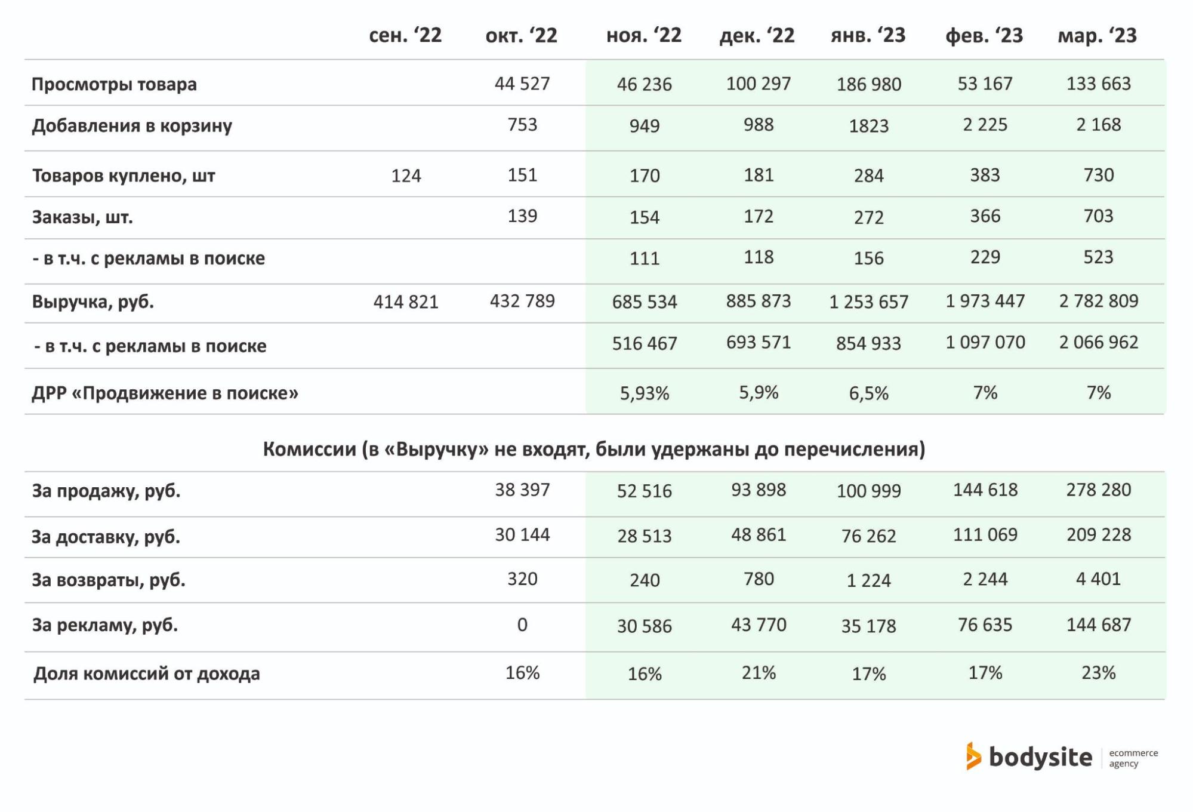
Task: Select the views value 100 297
Action: (758, 84)
